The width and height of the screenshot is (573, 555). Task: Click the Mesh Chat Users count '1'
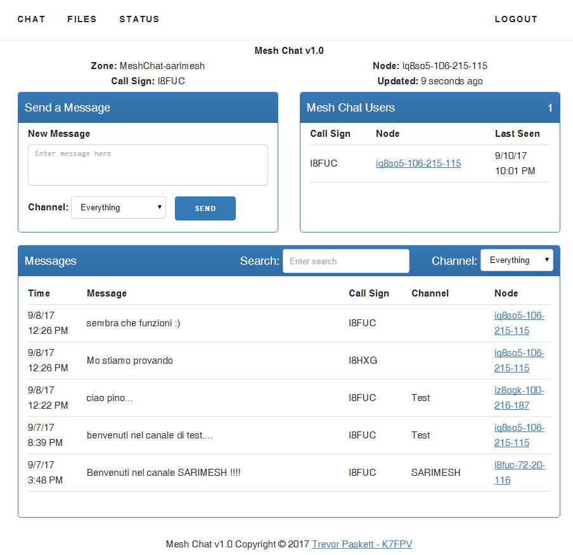coord(550,108)
